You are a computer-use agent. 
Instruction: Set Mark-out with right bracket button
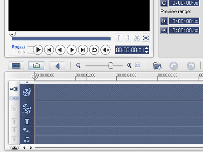(128, 38)
